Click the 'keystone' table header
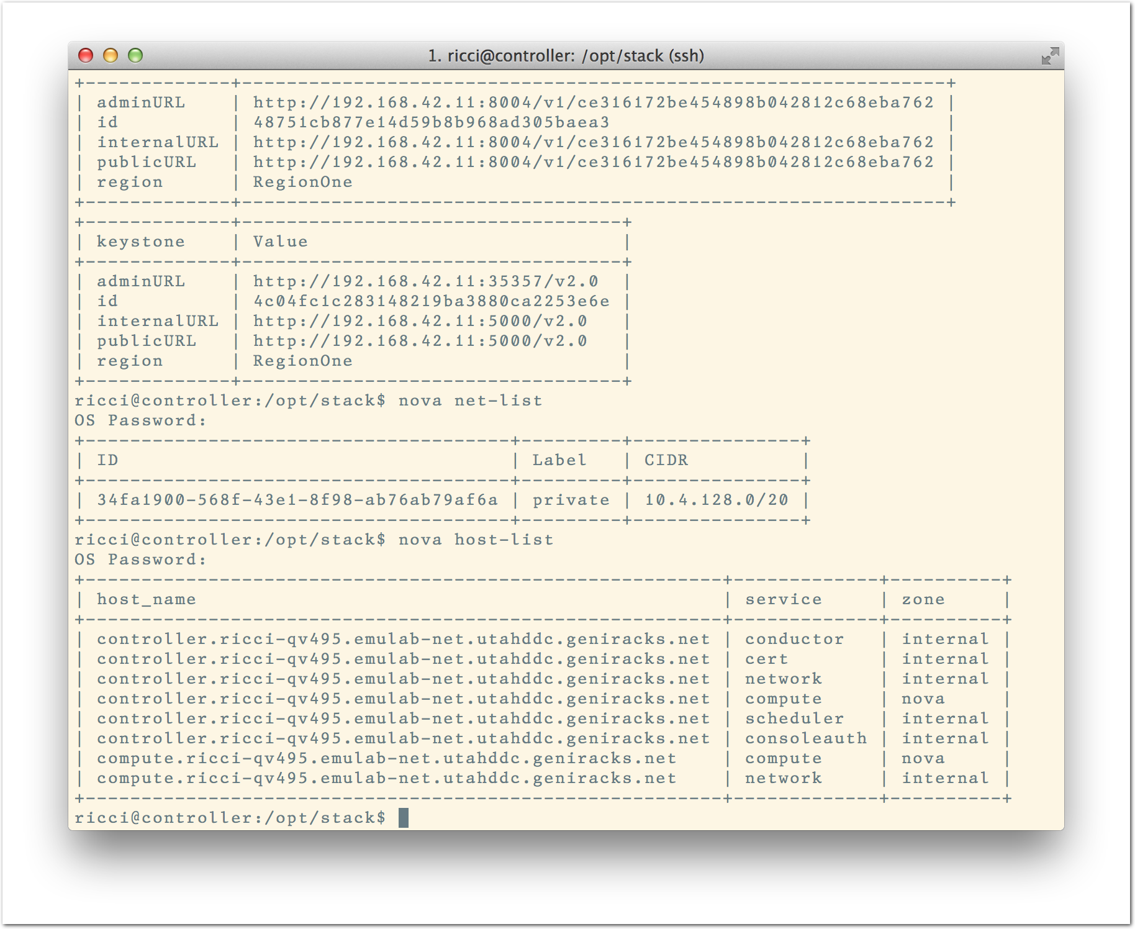 [x=141, y=242]
